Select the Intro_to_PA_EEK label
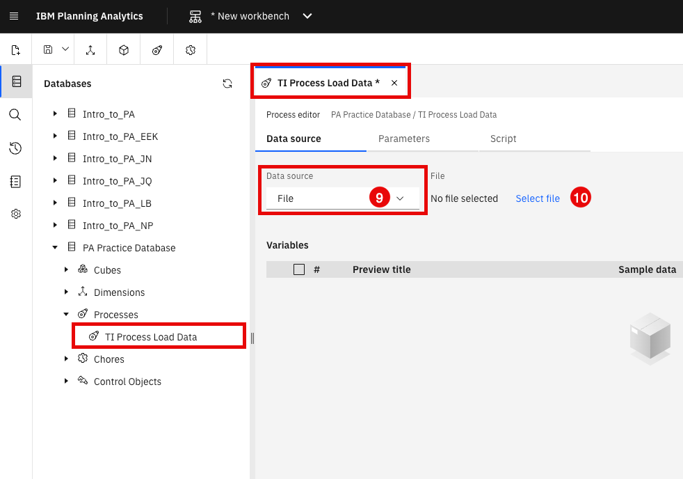 (x=120, y=136)
